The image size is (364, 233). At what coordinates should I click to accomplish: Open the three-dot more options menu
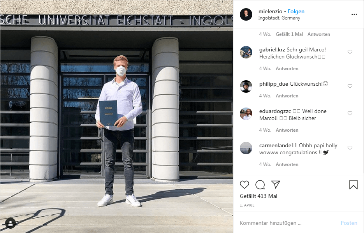pyautogui.click(x=354, y=14)
